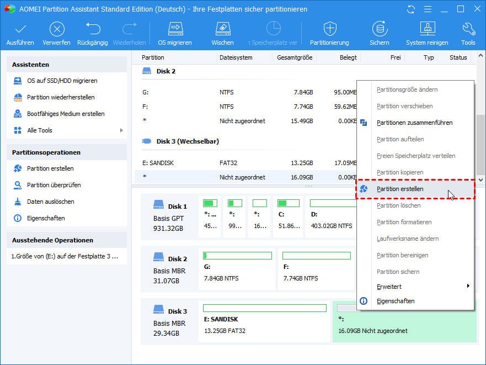Click Partitionsgröße ändern in context menu

pos(415,89)
